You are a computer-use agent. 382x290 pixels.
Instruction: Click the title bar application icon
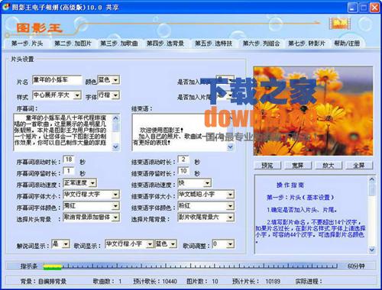(x=5, y=7)
